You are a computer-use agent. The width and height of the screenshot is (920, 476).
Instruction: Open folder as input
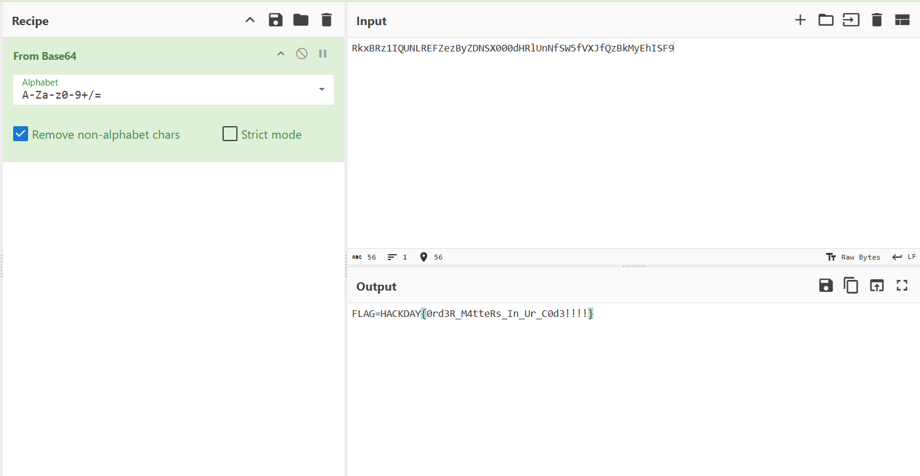click(826, 20)
